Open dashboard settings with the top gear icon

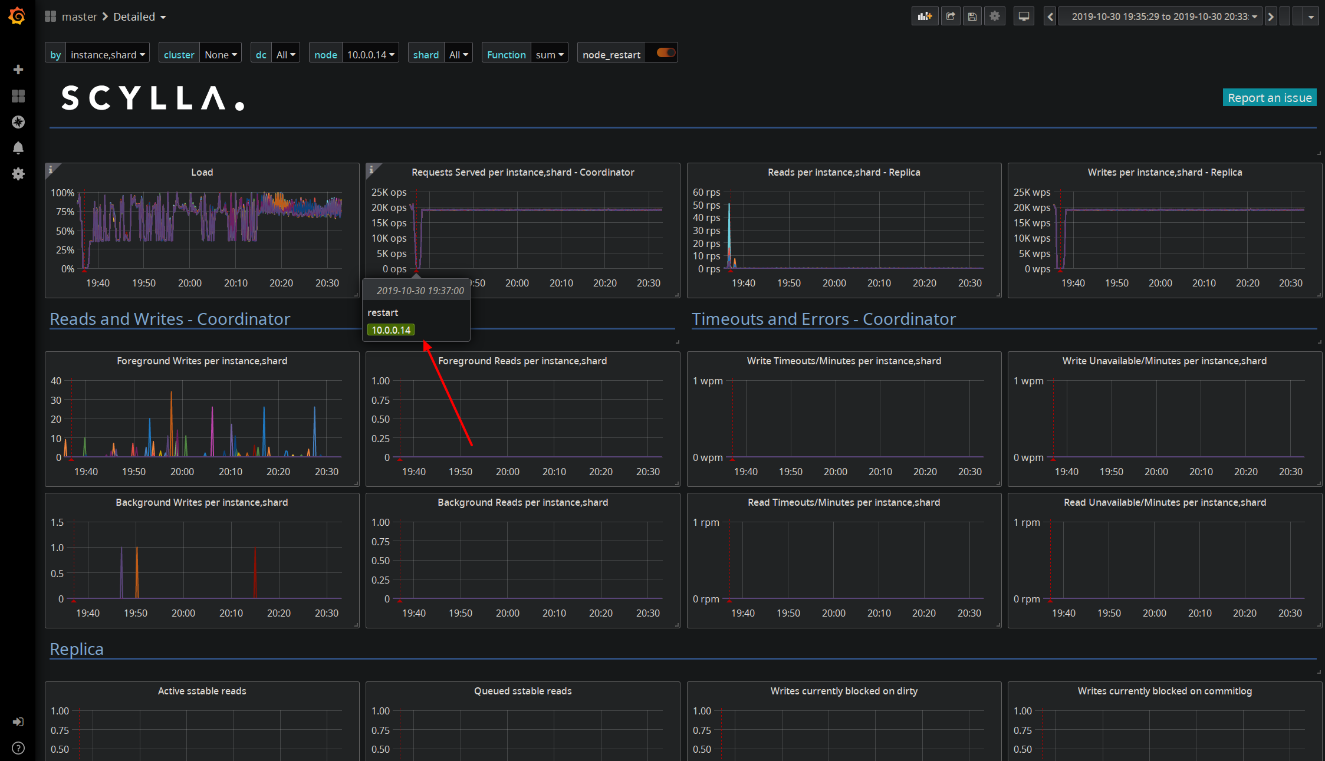click(x=995, y=16)
